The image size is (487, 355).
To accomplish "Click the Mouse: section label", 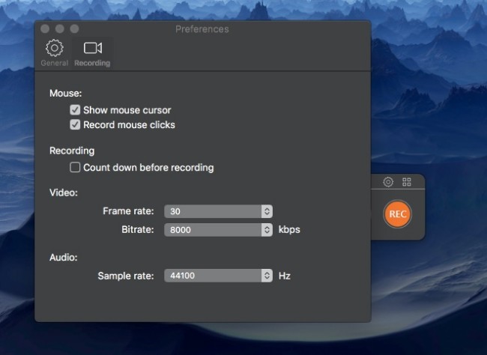I will tap(65, 93).
